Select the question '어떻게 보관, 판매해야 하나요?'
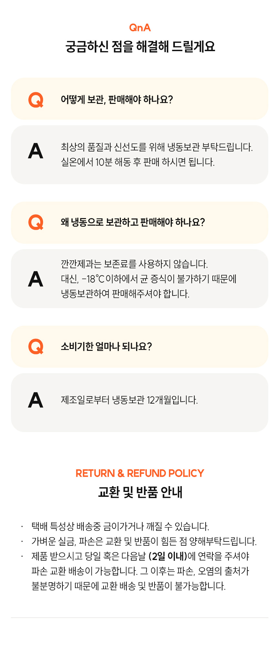Screen dimensions: 278x658 tap(140, 99)
